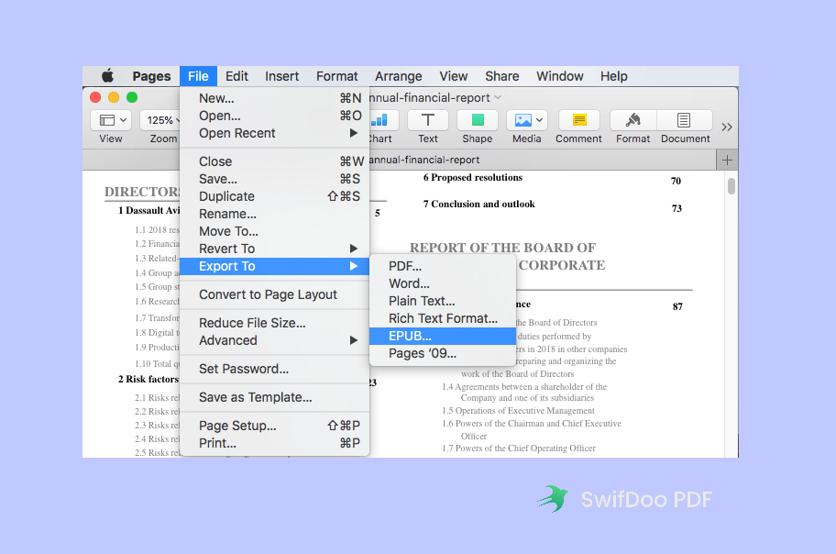The image size is (836, 554).
Task: Click the document vertical scrollbar
Action: pyautogui.click(x=731, y=185)
